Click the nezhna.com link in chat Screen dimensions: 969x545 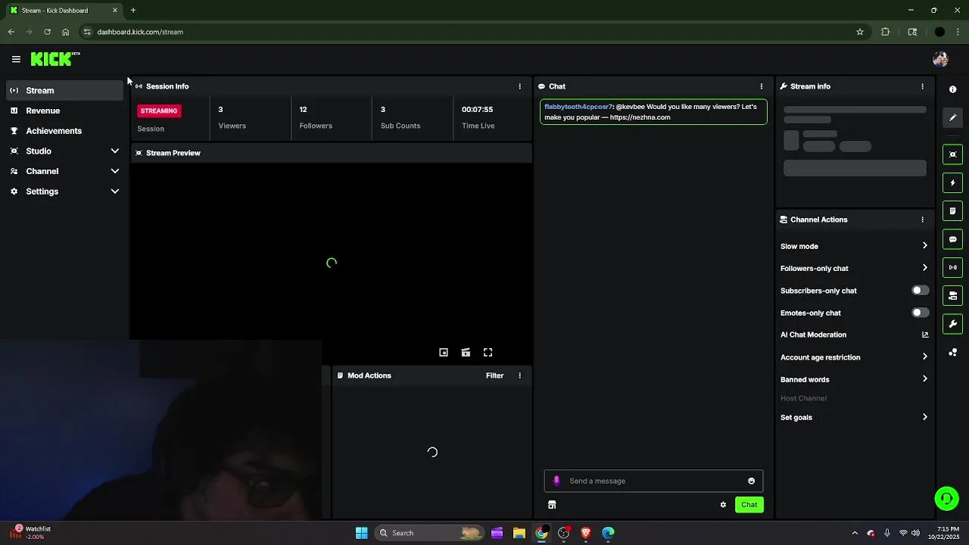coord(640,117)
